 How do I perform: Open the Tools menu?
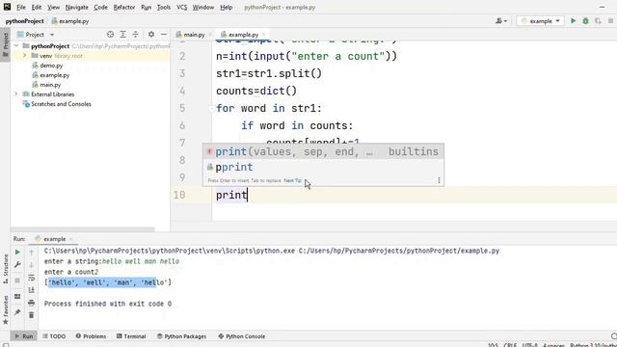(x=164, y=7)
